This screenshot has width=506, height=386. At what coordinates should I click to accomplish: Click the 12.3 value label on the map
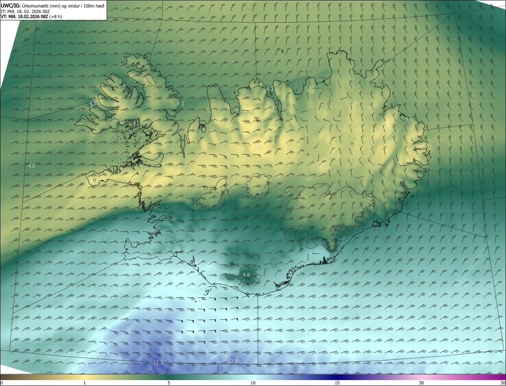click(x=295, y=371)
